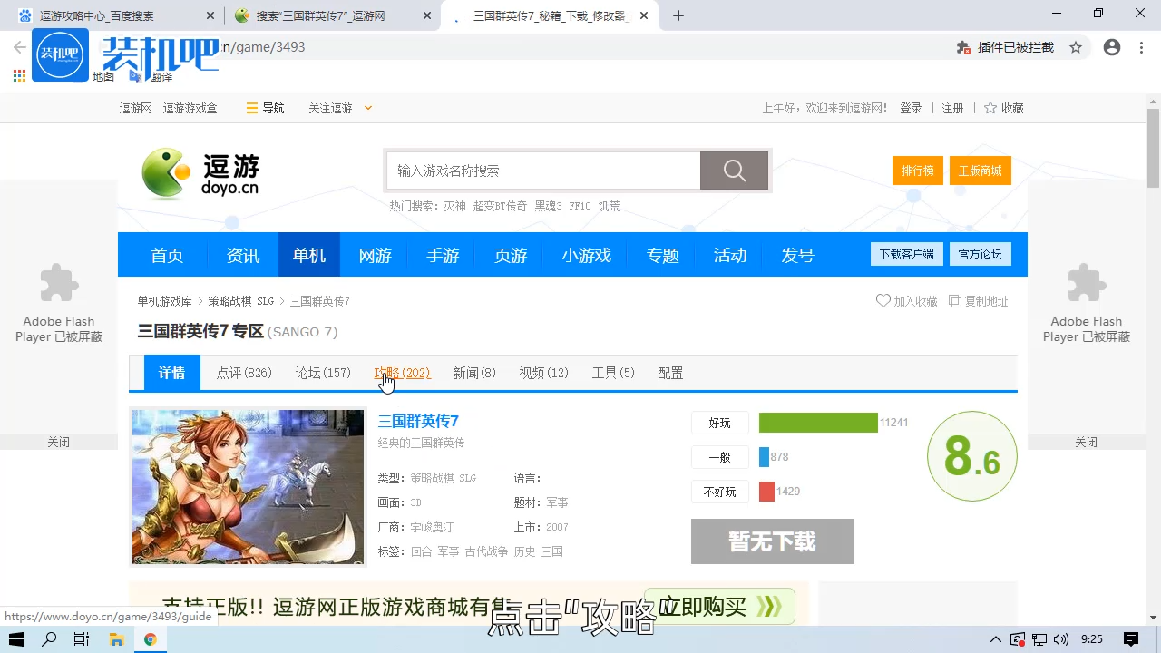Image resolution: width=1161 pixels, height=653 pixels.
Task: Click the Windows Start button
Action: tap(15, 638)
